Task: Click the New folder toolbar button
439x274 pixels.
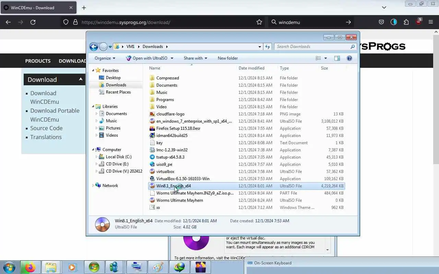Action: point(228,58)
